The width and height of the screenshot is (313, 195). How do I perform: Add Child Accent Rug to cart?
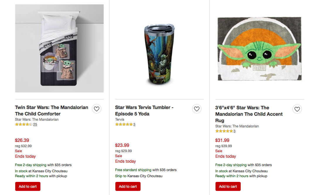tap(228, 187)
